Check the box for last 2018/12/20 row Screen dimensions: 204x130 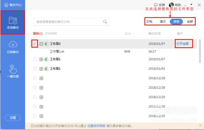[x=34, y=116]
